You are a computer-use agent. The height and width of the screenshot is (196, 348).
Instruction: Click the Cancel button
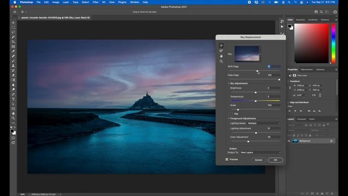coord(258,160)
